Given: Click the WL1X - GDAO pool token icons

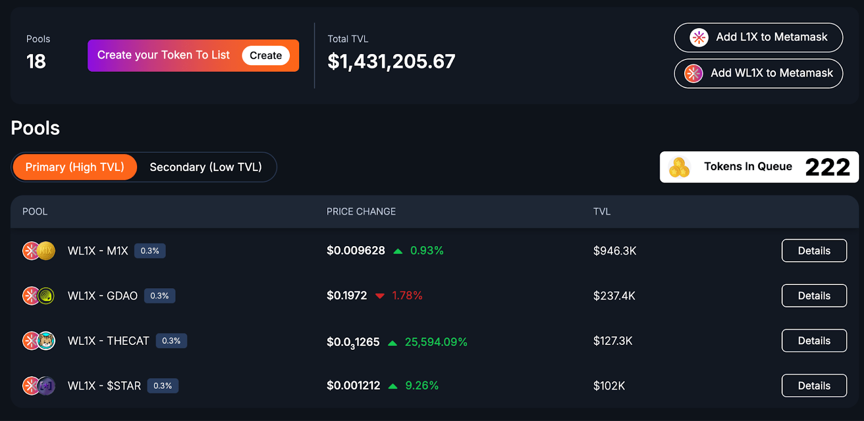Looking at the screenshot, I should (39, 296).
